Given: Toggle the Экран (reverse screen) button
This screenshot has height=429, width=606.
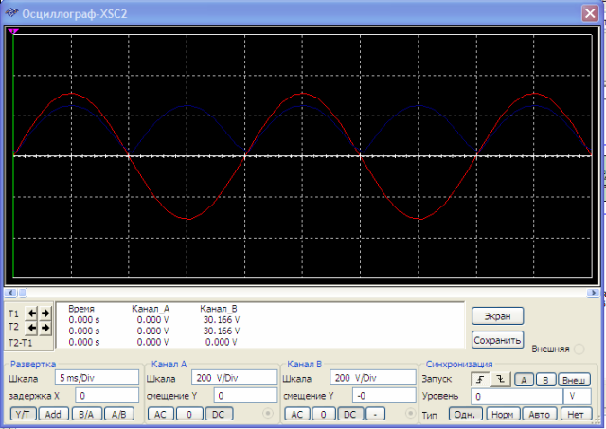Looking at the screenshot, I should pyautogui.click(x=497, y=316).
